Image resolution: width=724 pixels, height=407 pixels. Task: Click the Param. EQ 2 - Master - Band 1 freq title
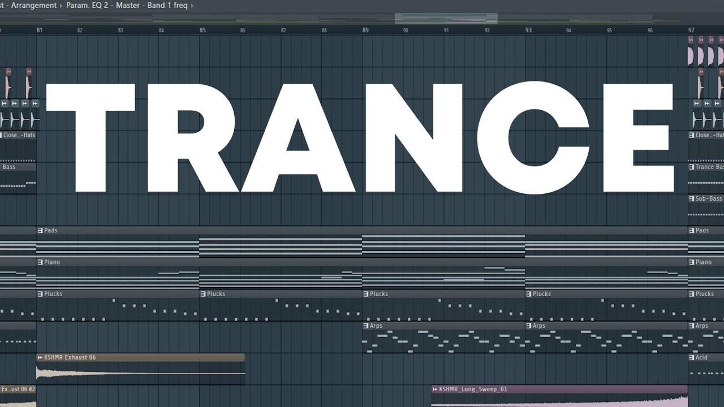(x=127, y=5)
